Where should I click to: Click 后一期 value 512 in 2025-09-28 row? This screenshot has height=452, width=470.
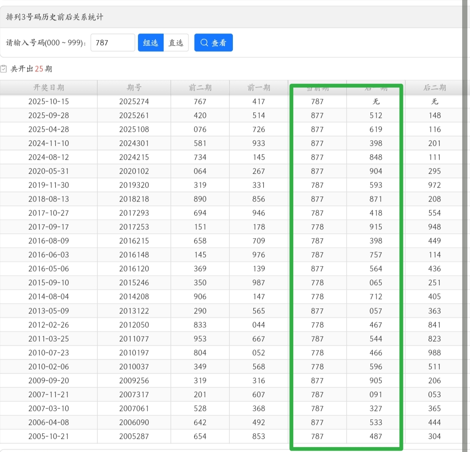pos(376,115)
